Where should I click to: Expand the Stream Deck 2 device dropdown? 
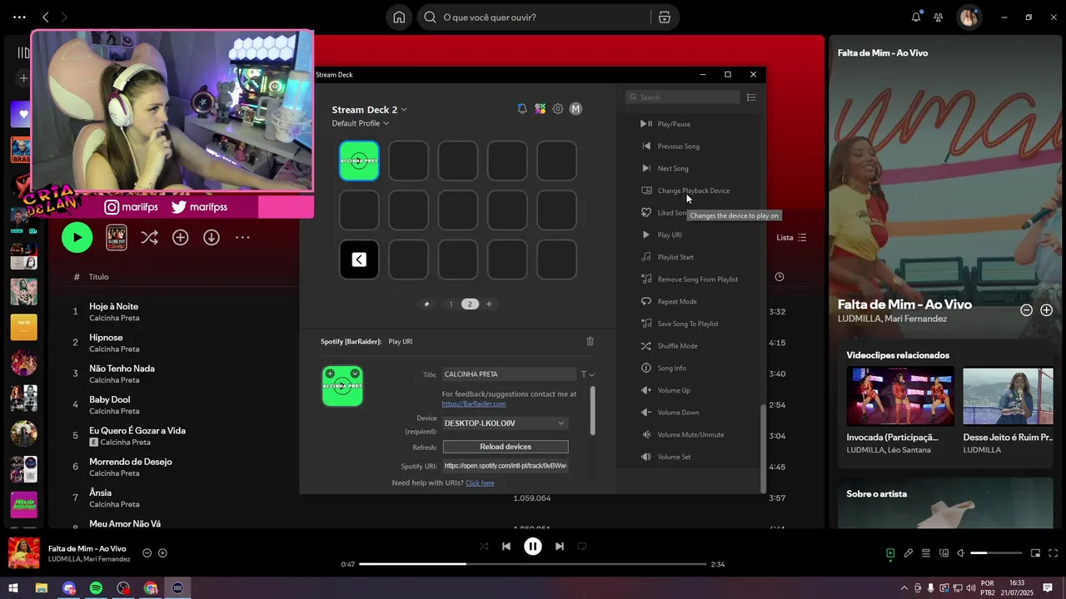coord(370,110)
